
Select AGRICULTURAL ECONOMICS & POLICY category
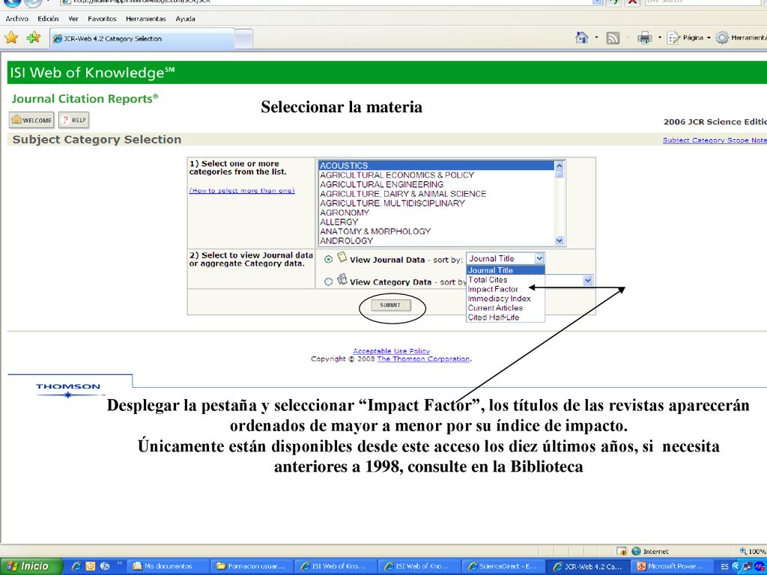point(437,175)
